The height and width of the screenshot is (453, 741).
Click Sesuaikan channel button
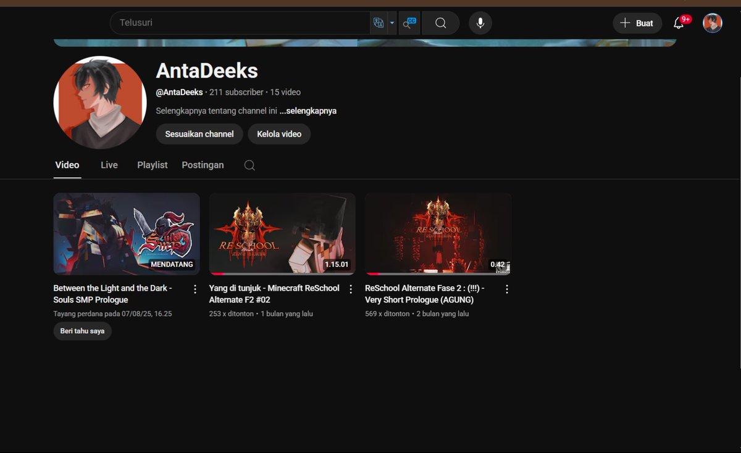click(199, 134)
